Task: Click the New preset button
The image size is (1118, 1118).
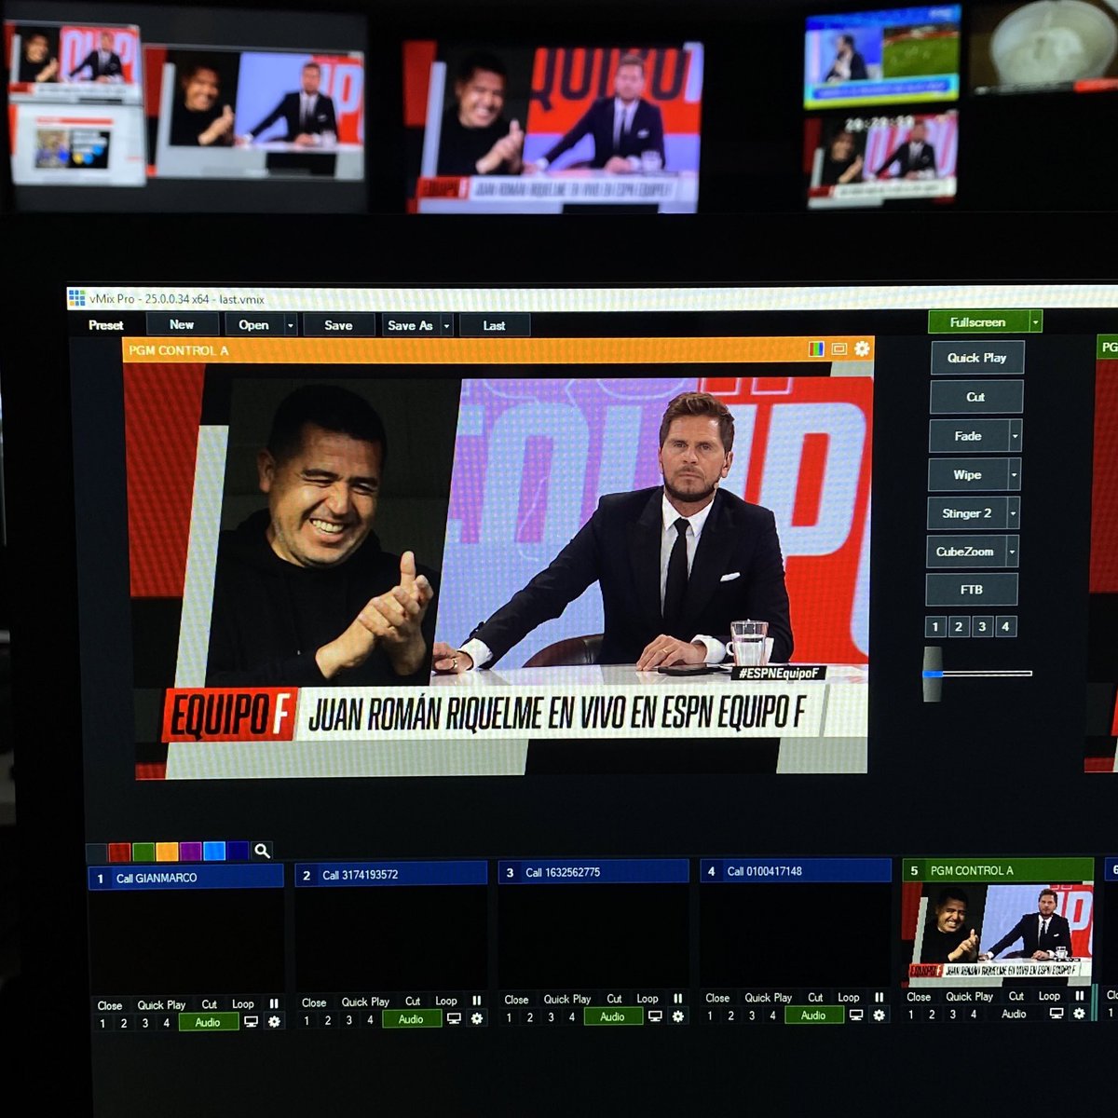Action: [x=182, y=324]
